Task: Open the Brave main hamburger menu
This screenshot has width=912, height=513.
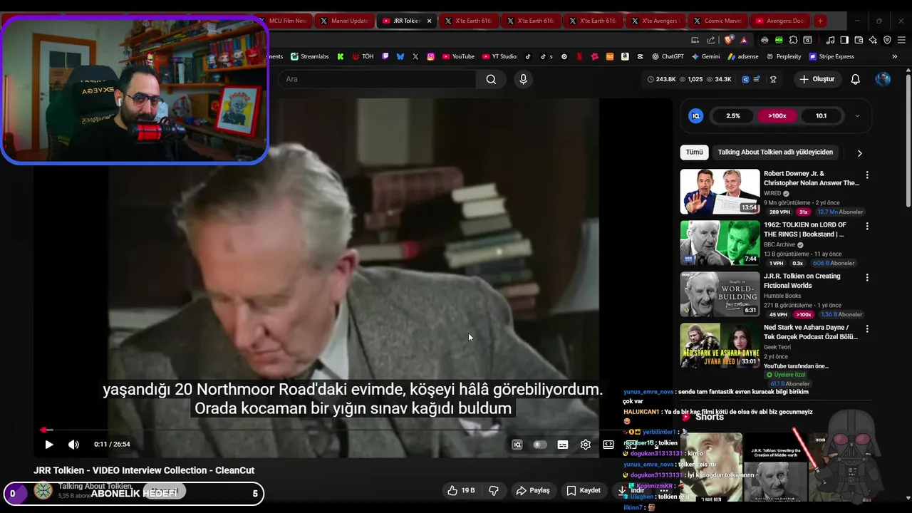Action: tap(901, 40)
